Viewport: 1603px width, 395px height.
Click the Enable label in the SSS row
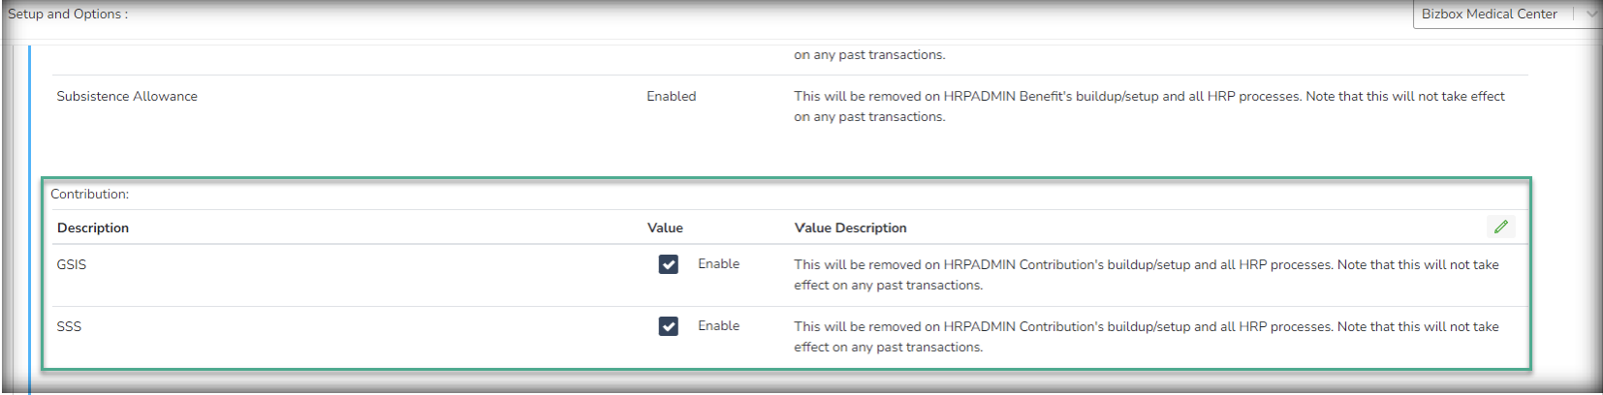pyautogui.click(x=718, y=326)
